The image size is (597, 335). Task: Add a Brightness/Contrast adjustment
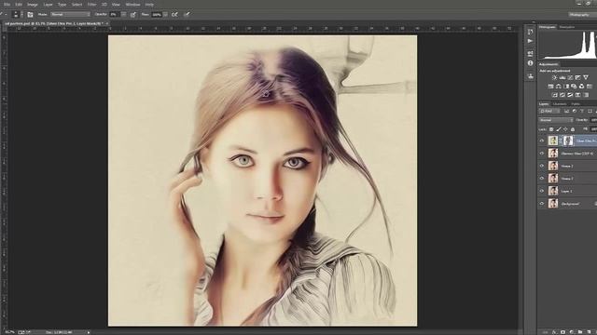click(x=554, y=77)
